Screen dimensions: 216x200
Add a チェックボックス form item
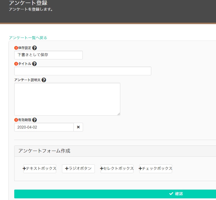(x=156, y=168)
